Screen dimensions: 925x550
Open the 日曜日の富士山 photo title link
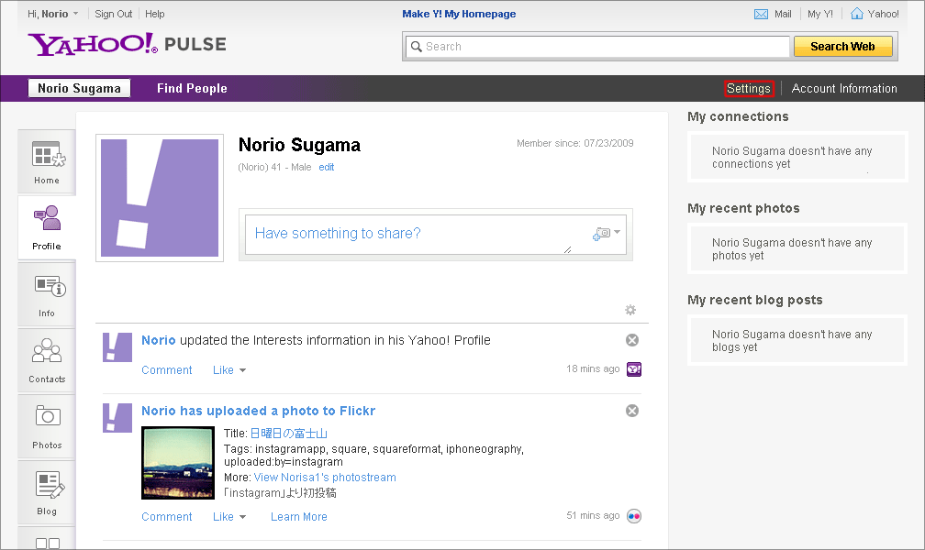click(x=288, y=434)
